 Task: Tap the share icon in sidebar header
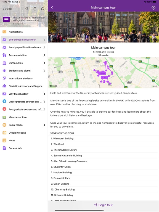pos(35,9)
